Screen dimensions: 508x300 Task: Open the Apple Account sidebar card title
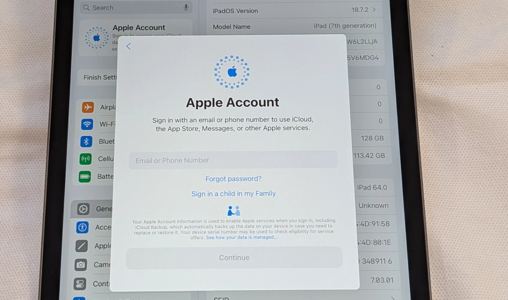point(139,27)
